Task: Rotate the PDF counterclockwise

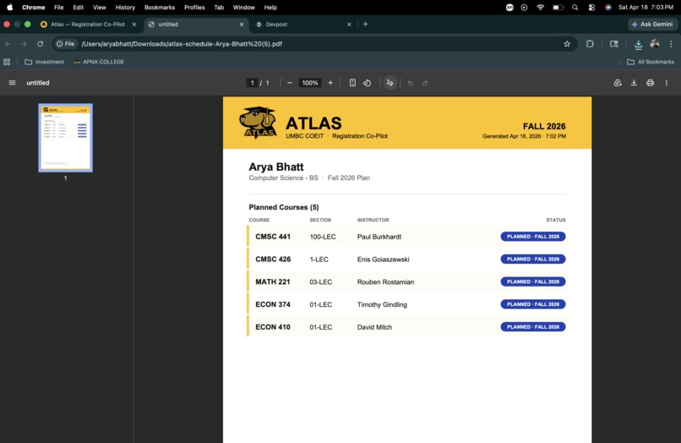Action: click(368, 83)
